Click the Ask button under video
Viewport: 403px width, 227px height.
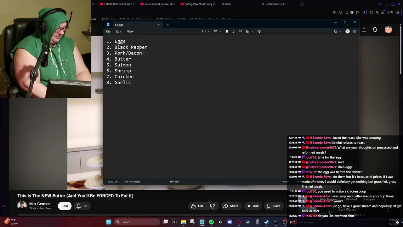pyautogui.click(x=253, y=206)
